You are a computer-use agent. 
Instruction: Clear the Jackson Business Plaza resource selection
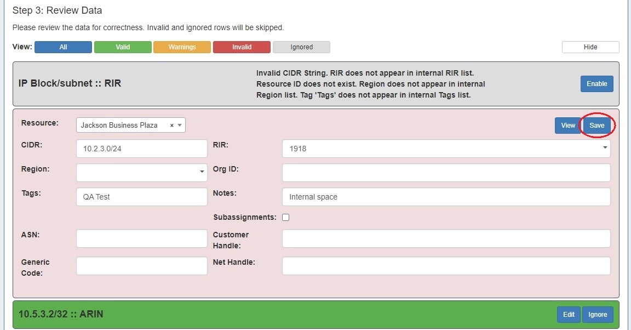pos(171,126)
